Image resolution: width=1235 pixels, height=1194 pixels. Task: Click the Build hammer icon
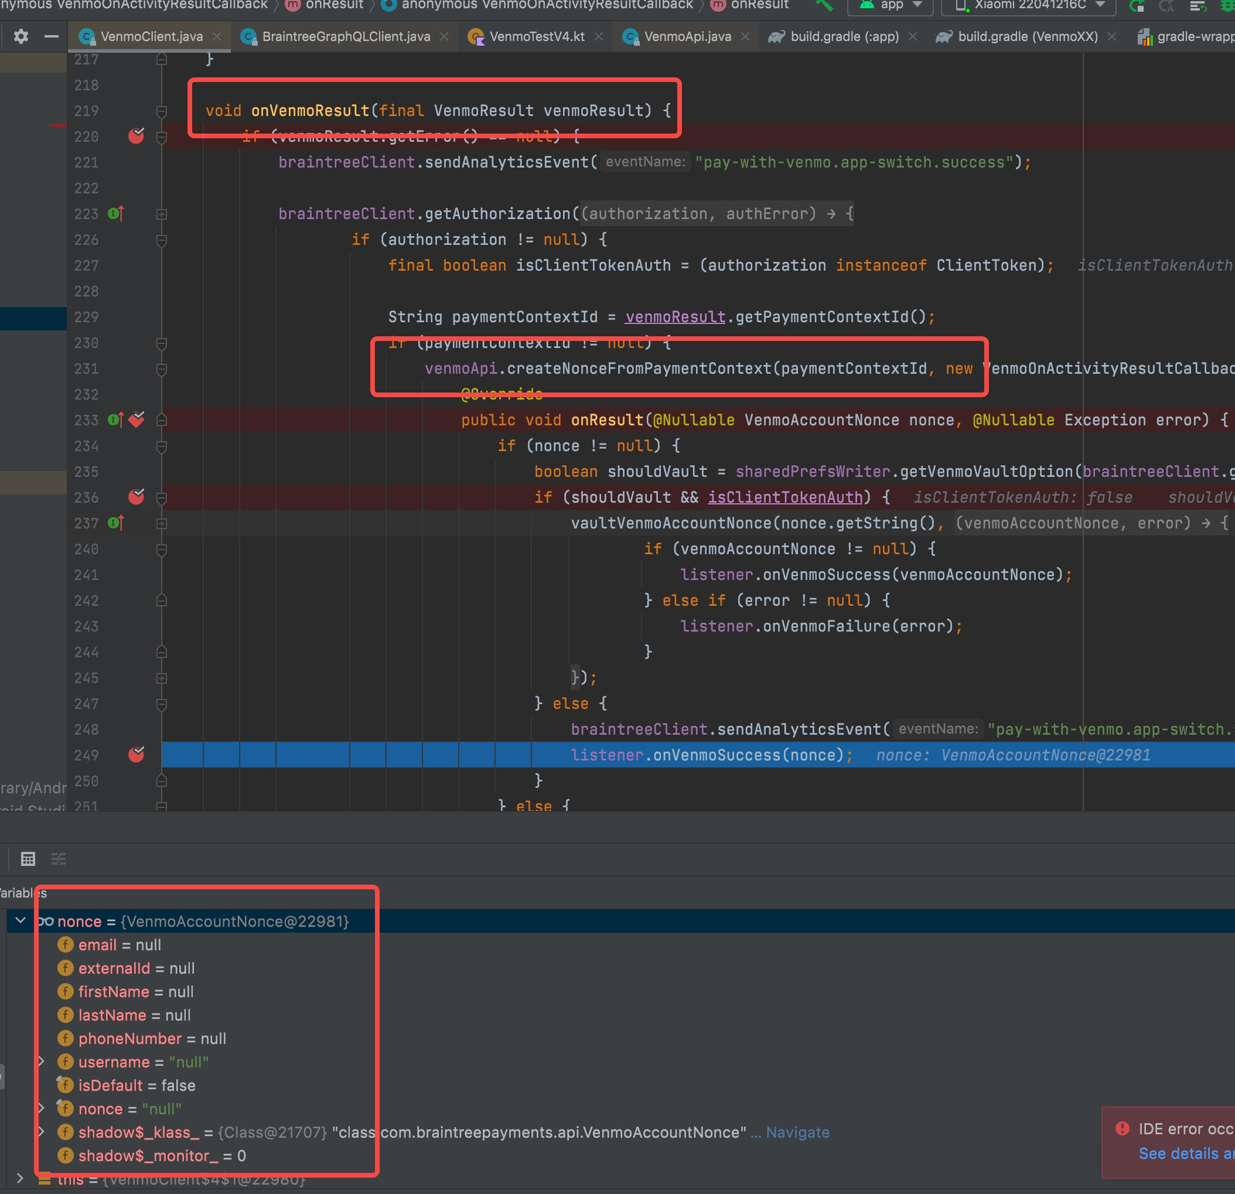coord(823,5)
